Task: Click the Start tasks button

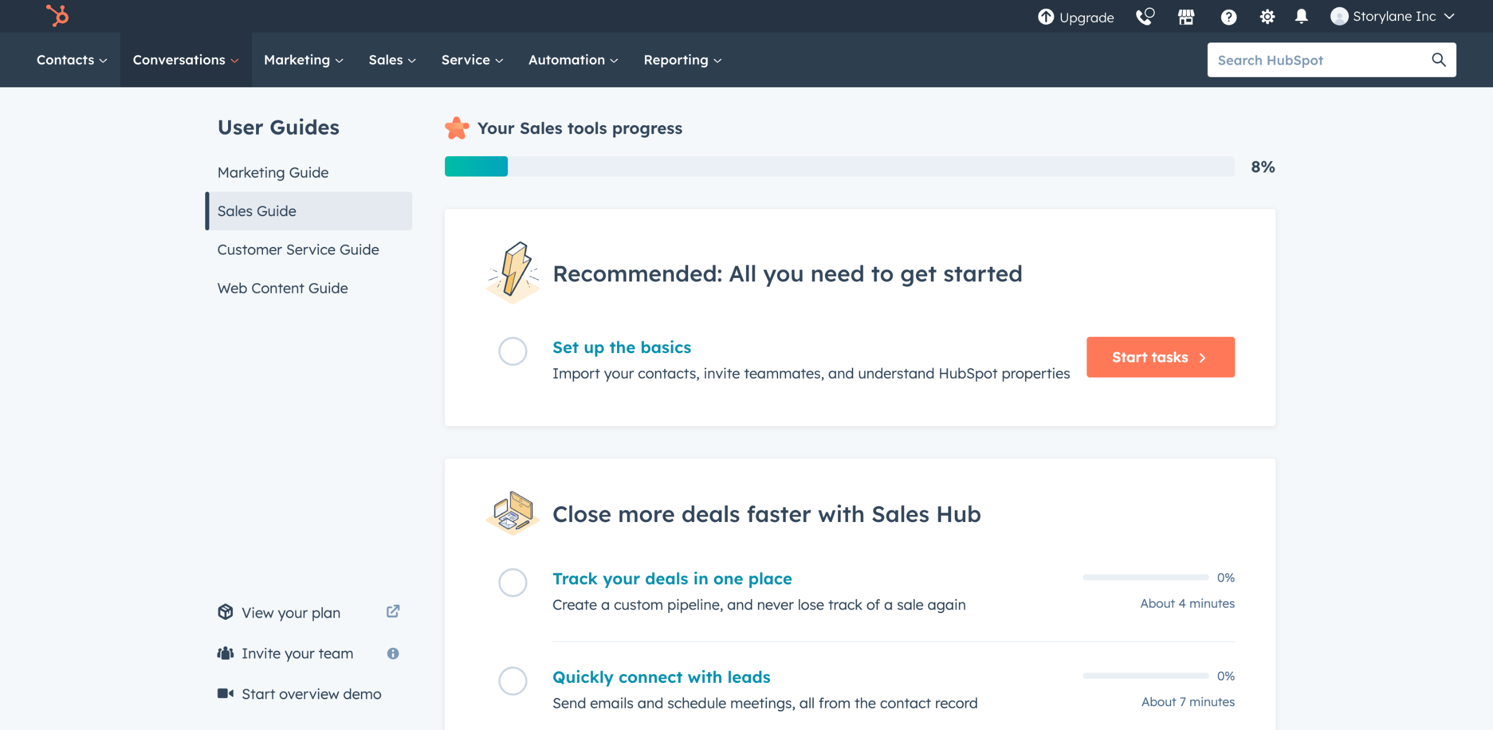Action: [x=1161, y=357]
